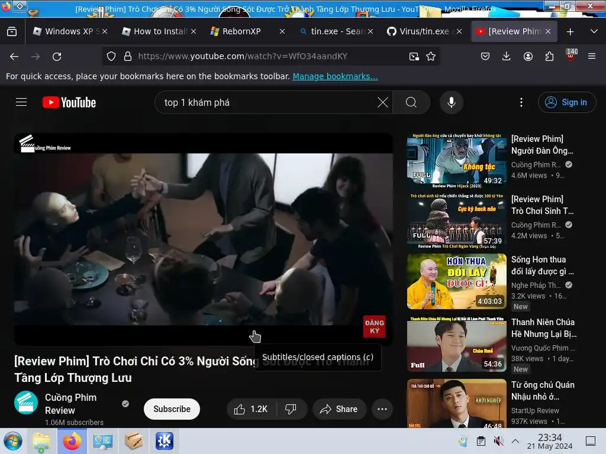Screen dimensions: 606x454
Task: Click taskbar clock showing 23:34
Action: coord(550,441)
